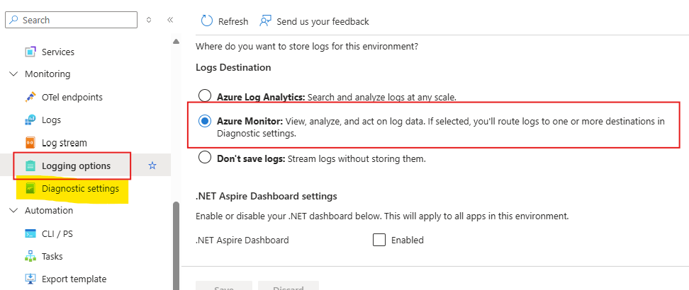Choose Don't save logs radio option
The image size is (689, 290).
[x=205, y=158]
